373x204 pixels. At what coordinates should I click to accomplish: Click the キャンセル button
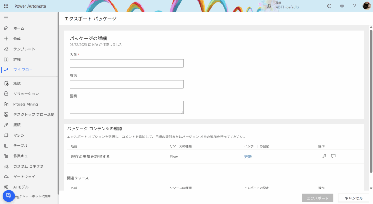click(x=353, y=198)
